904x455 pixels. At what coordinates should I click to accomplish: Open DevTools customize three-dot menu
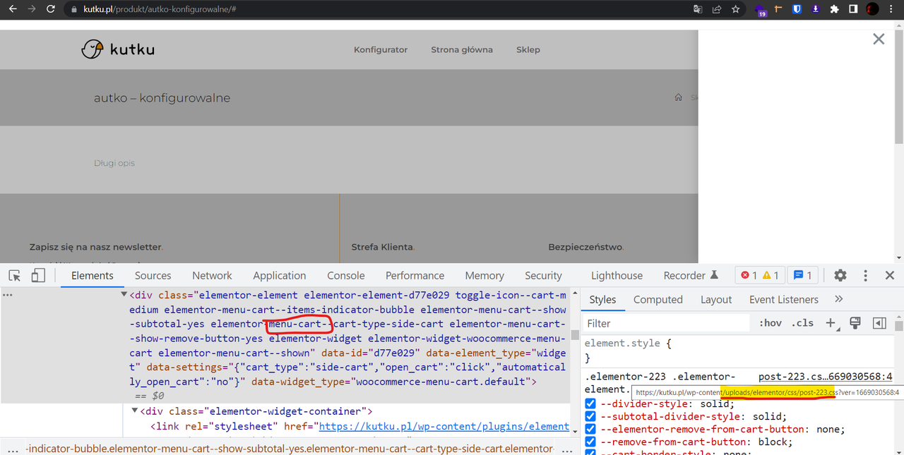coord(865,275)
